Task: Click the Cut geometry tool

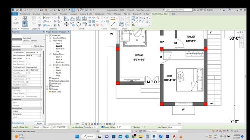Action: click(x=46, y=21)
